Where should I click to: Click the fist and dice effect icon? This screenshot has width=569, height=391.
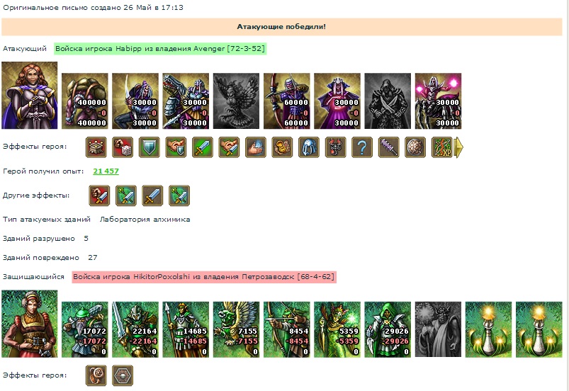[x=123, y=147]
